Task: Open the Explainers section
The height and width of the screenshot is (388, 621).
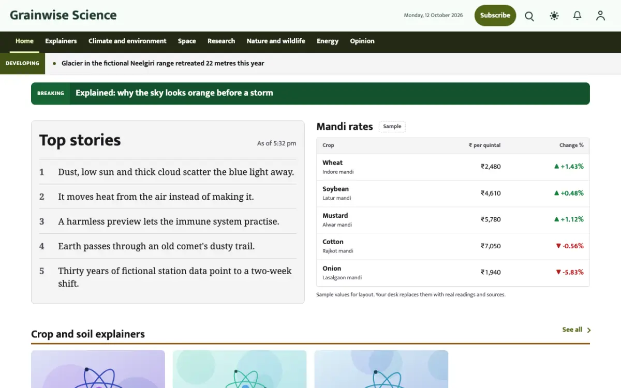Action: tap(61, 41)
